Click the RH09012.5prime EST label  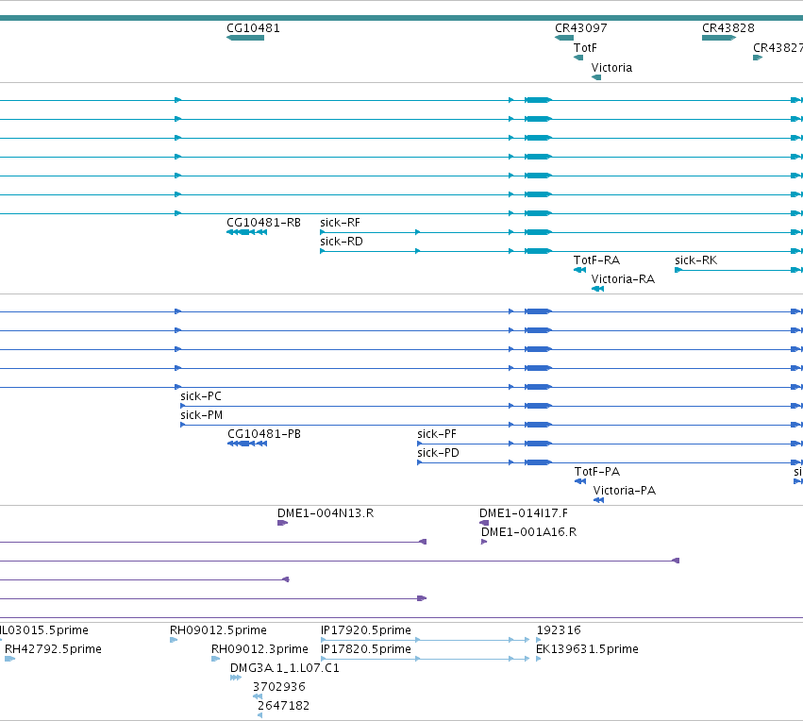coord(218,630)
